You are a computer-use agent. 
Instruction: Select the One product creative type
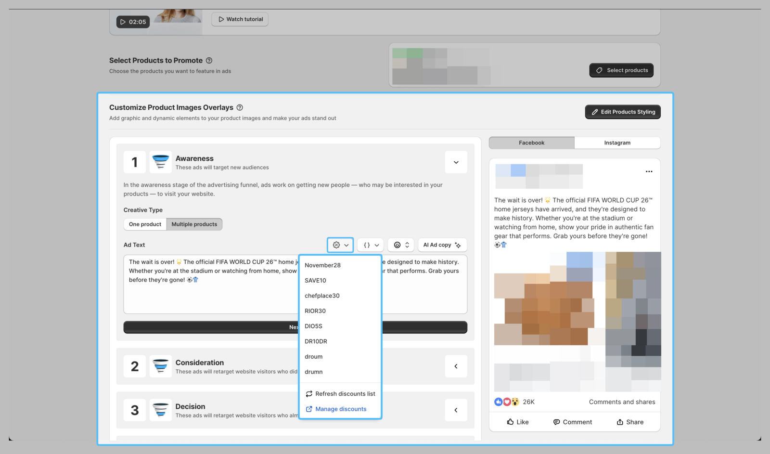tap(145, 224)
